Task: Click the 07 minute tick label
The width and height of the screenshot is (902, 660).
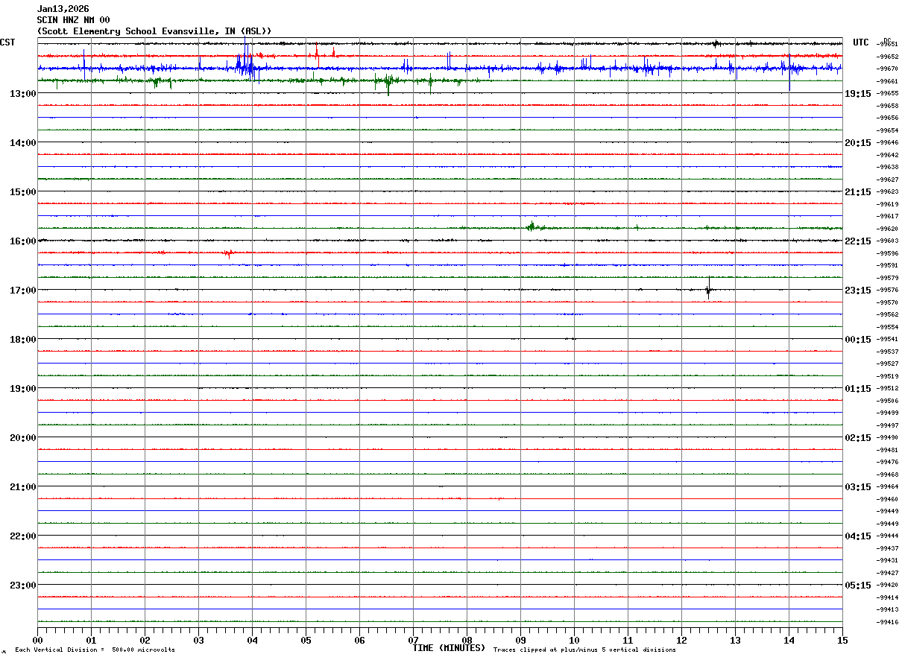Action: click(x=413, y=640)
